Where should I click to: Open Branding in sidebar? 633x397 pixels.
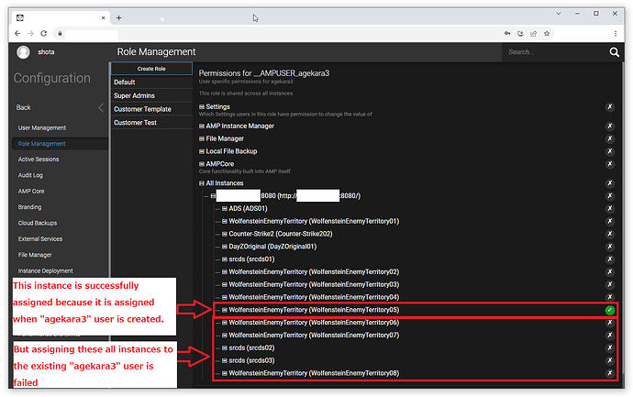[x=29, y=207]
